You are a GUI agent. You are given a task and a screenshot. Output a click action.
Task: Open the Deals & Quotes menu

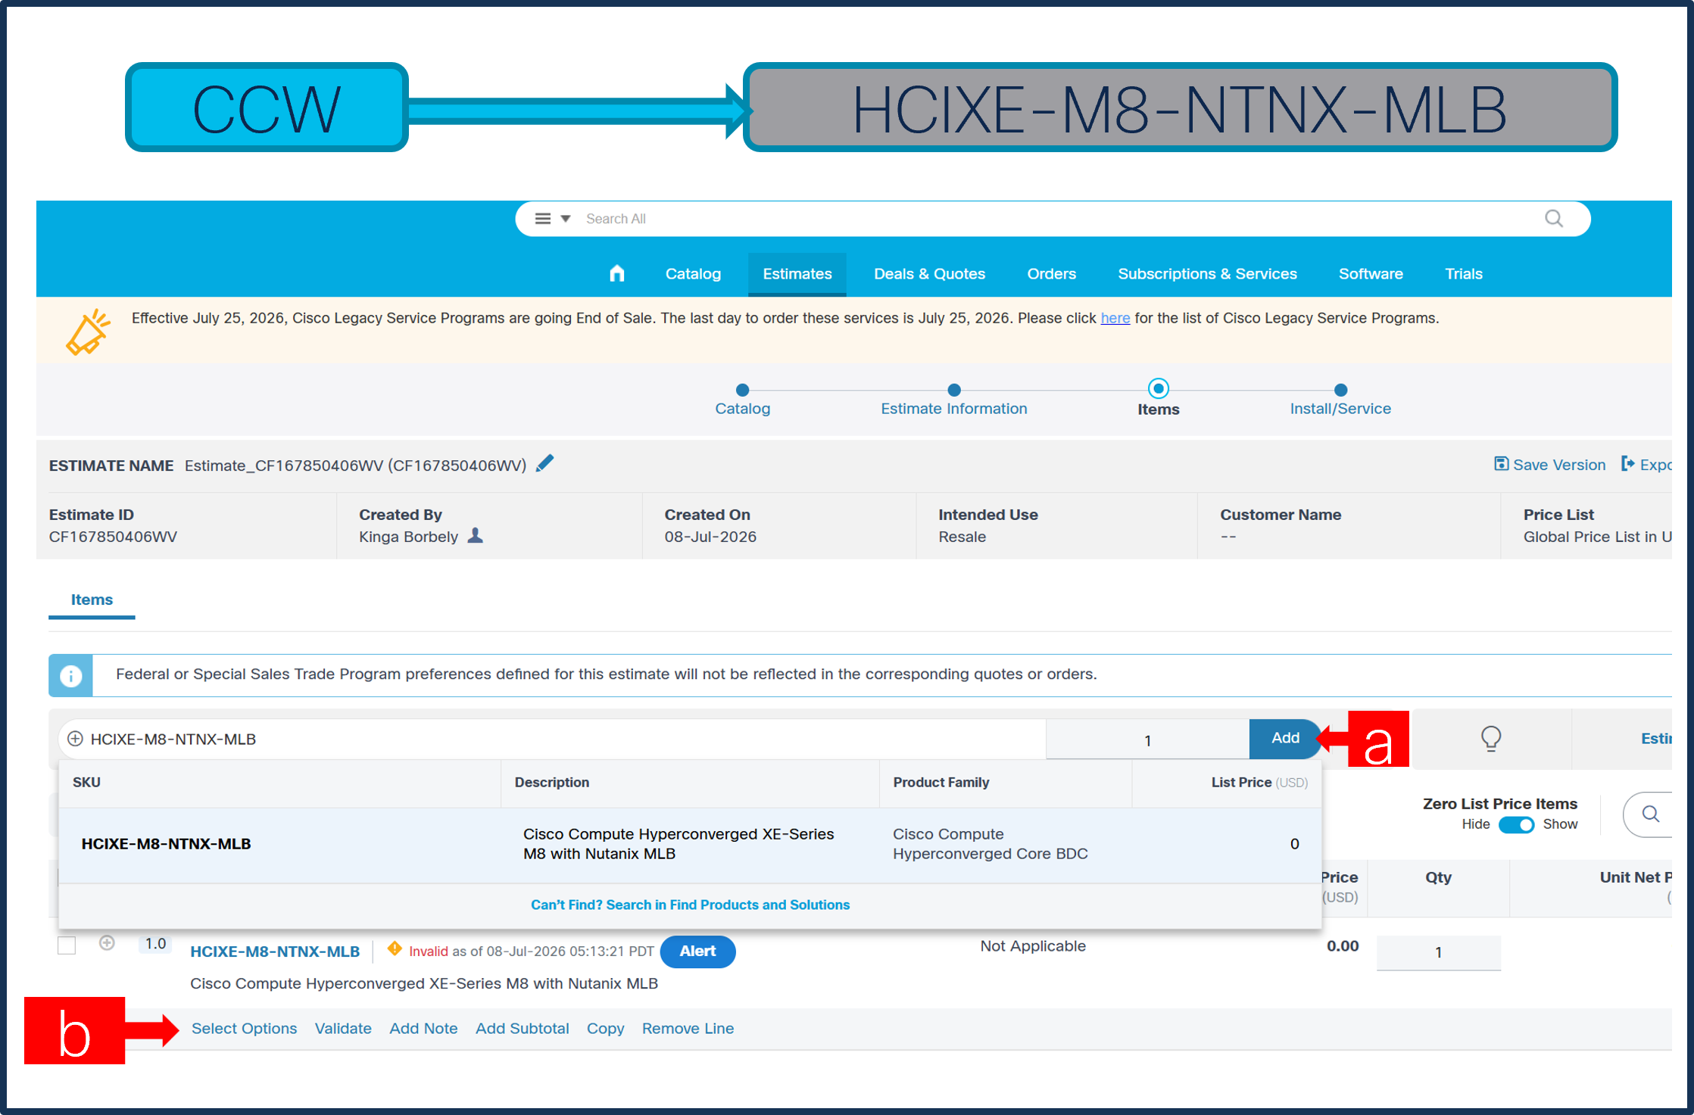tap(929, 274)
